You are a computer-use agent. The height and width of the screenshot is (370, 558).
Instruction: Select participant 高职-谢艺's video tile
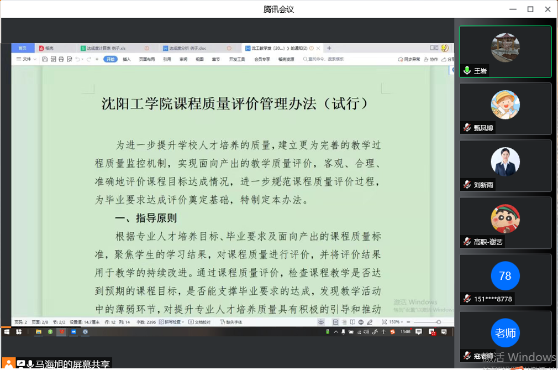pyautogui.click(x=506, y=222)
